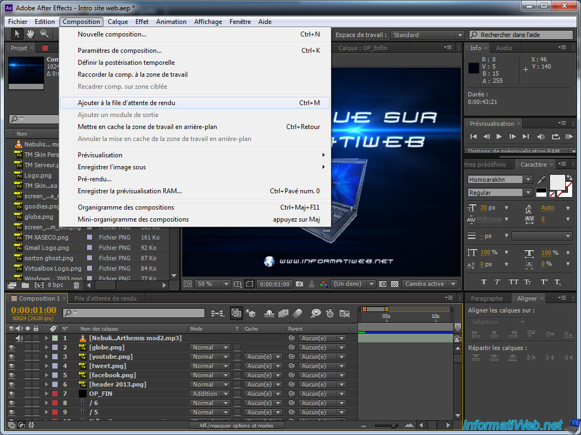This screenshot has width=581, height=435.
Task: Click the white fill color swatch
Action: (558, 182)
